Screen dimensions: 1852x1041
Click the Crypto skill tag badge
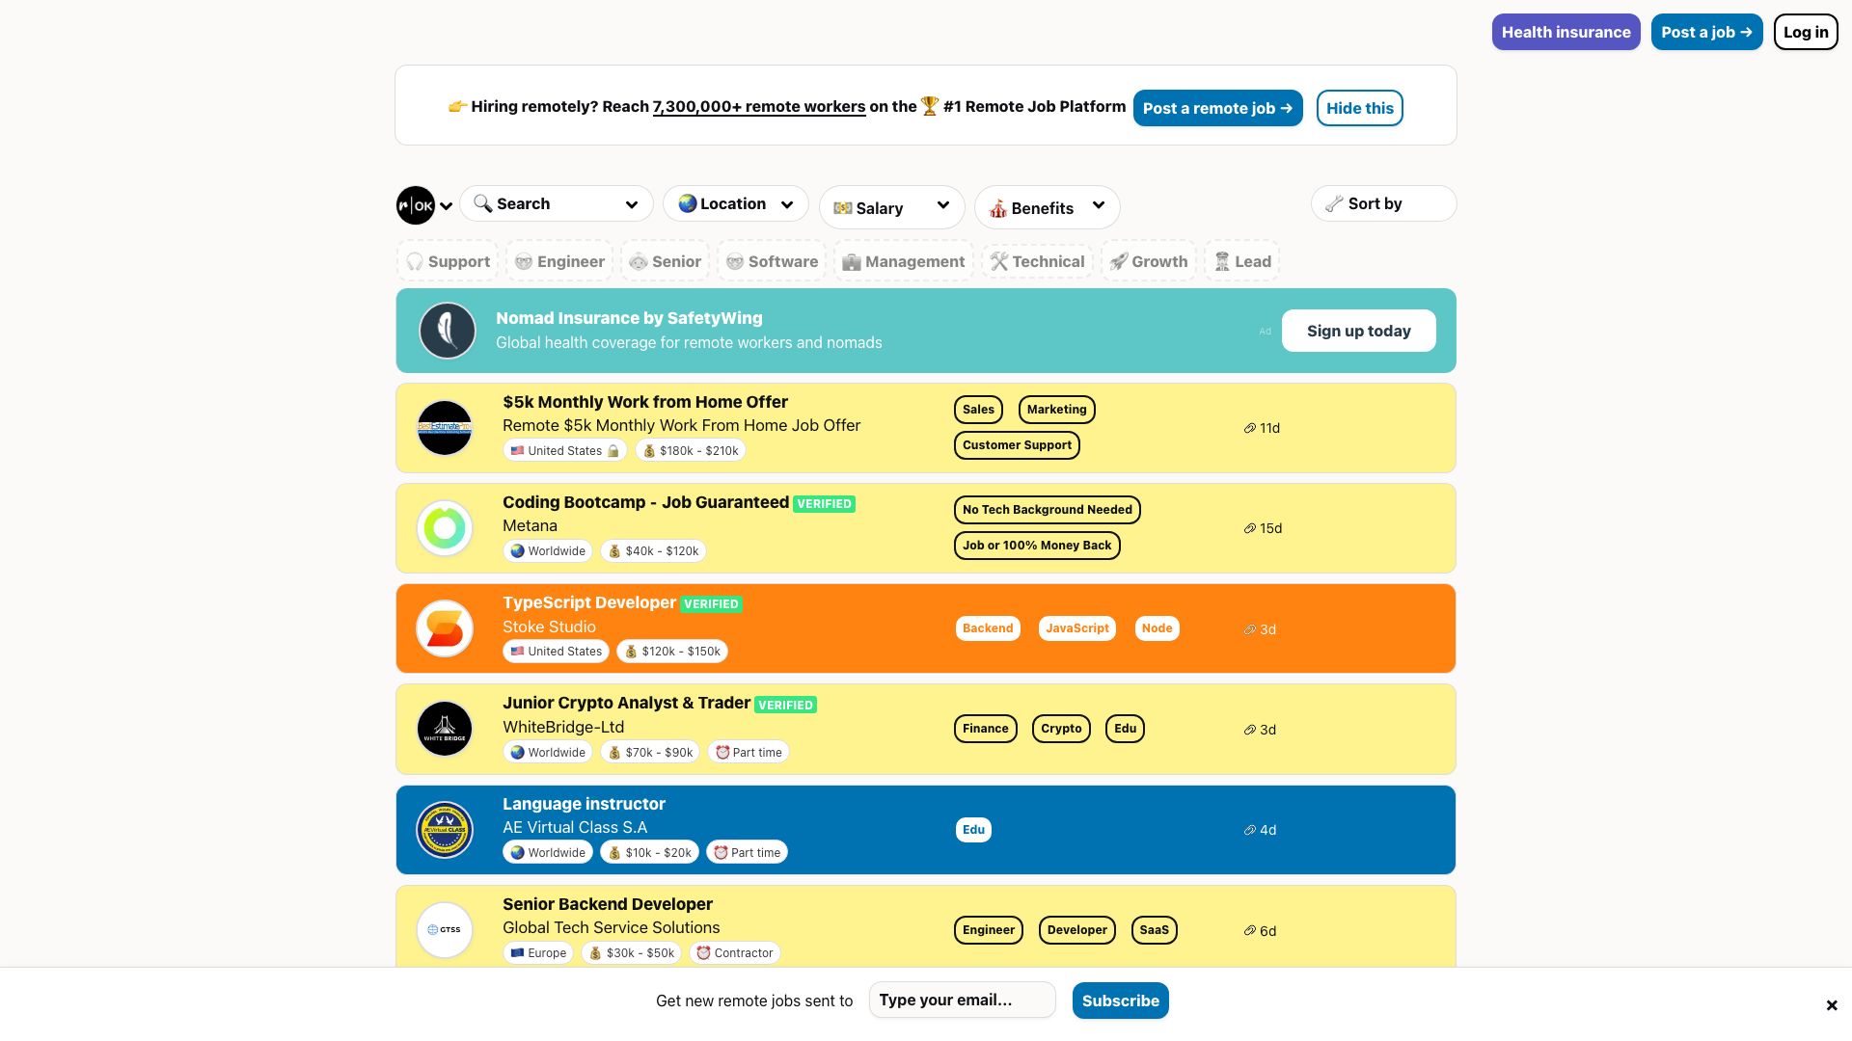point(1061,729)
